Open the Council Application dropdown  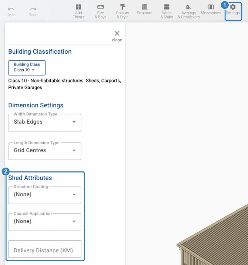tap(45, 222)
